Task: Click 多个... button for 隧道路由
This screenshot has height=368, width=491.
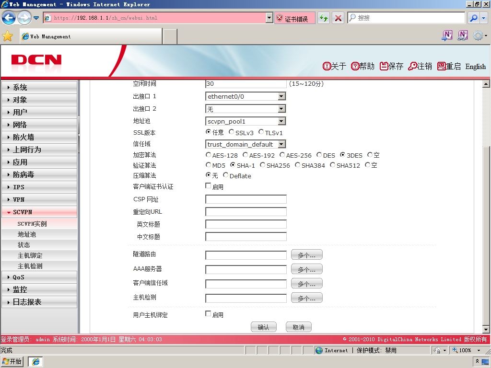Action: tap(306, 255)
